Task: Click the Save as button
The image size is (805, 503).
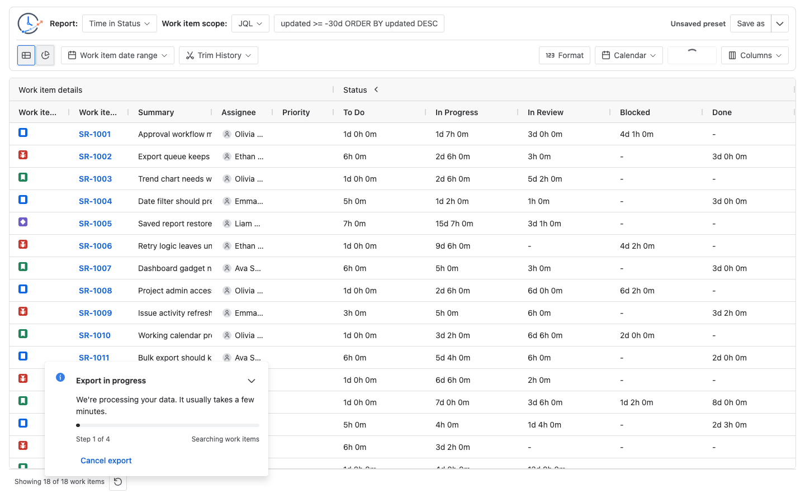Action: (x=751, y=23)
